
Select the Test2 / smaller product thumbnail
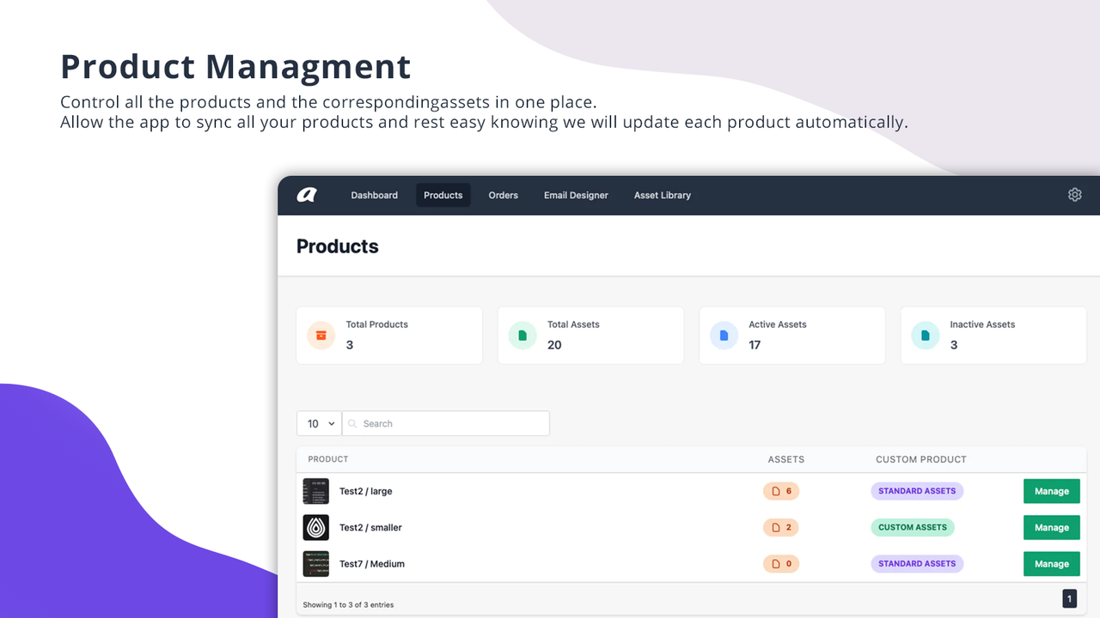(x=316, y=527)
